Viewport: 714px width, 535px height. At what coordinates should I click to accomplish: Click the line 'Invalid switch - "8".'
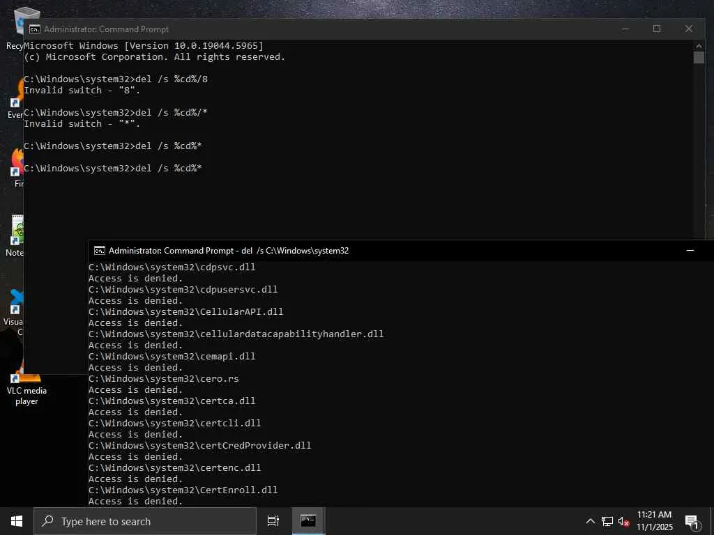click(x=82, y=90)
